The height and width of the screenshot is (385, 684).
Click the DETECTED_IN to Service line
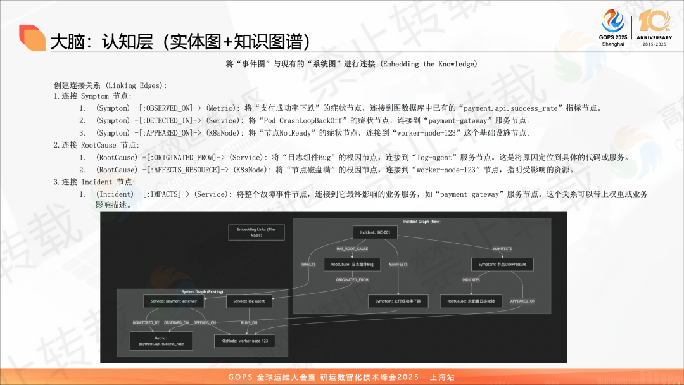(x=305, y=120)
